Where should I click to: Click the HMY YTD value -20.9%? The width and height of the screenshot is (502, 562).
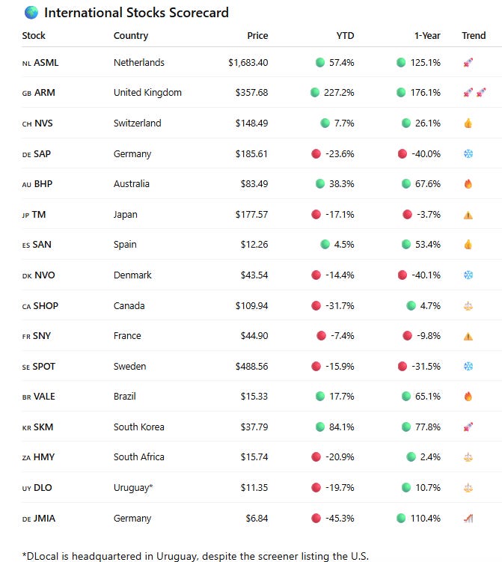pyautogui.click(x=340, y=457)
